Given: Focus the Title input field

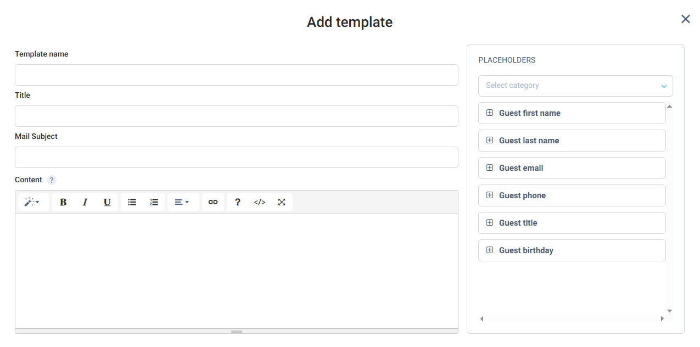Looking at the screenshot, I should pyautogui.click(x=237, y=116).
